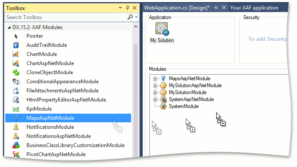Open the Toolbox window position dropdown
The image size is (297, 167).
120,8
